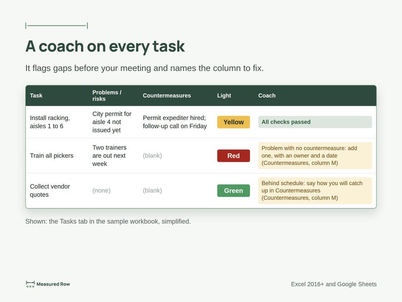Image resolution: width=402 pixels, height=302 pixels.
Task: Click the 'A coach on every task' title
Action: click(x=105, y=47)
